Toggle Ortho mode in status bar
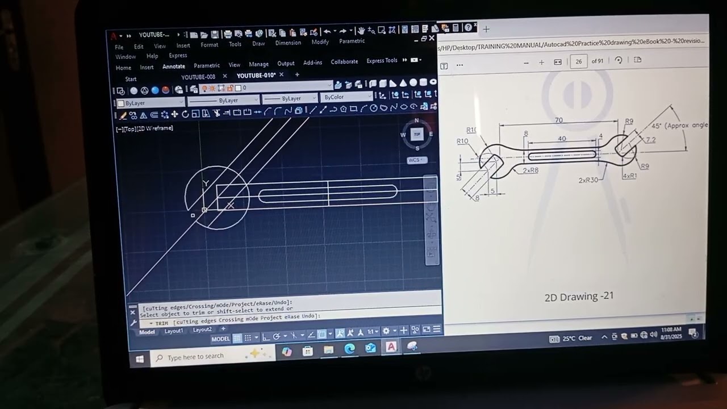 click(x=265, y=336)
